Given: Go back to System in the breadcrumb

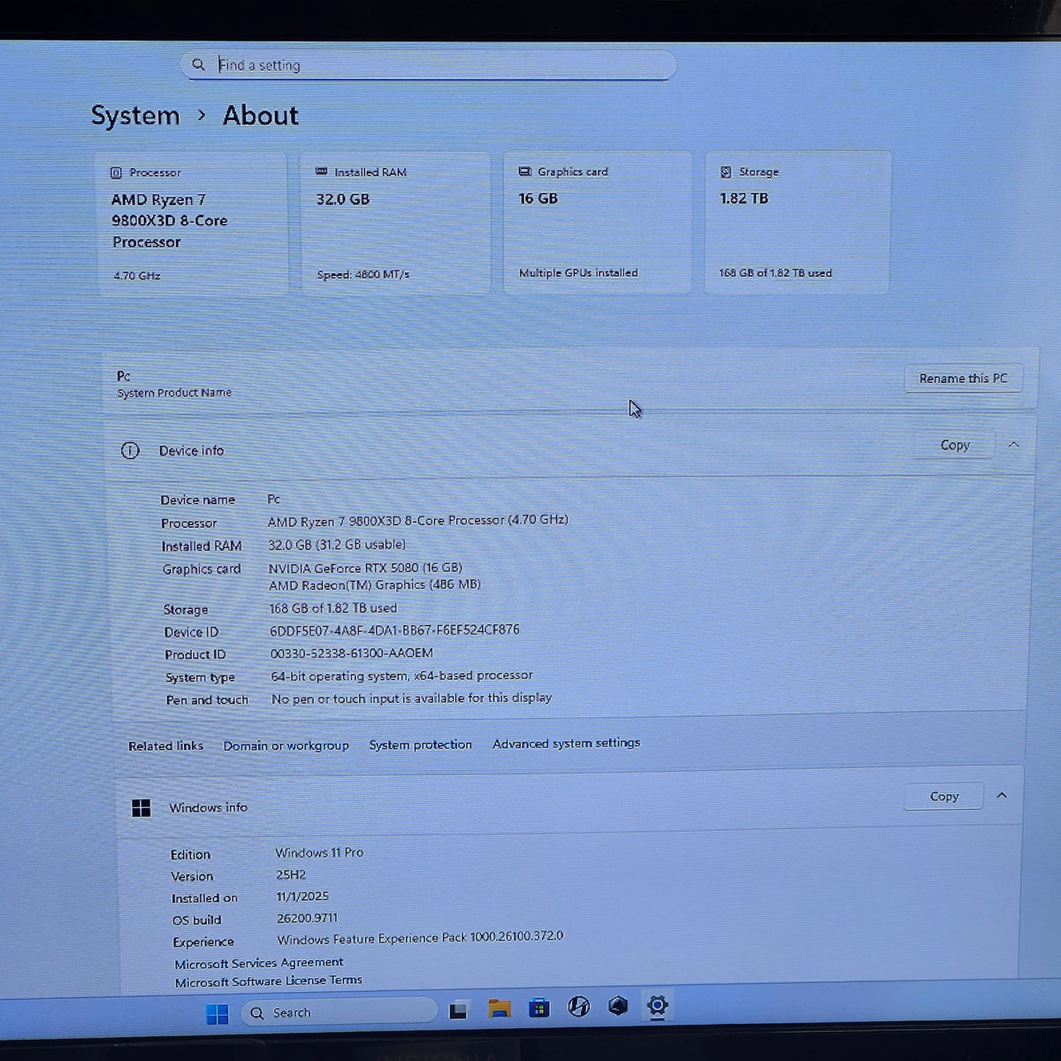Looking at the screenshot, I should (135, 116).
